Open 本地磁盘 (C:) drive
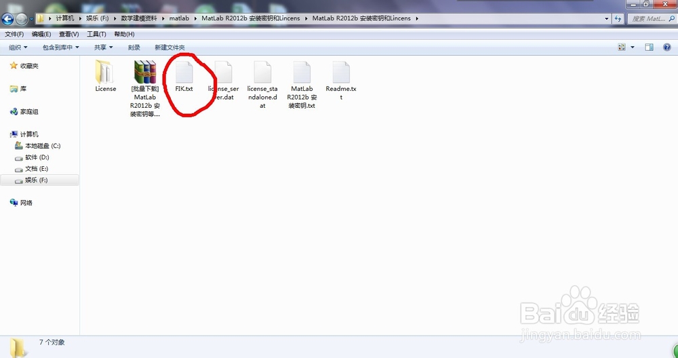The width and height of the screenshot is (678, 358). pyautogui.click(x=42, y=146)
